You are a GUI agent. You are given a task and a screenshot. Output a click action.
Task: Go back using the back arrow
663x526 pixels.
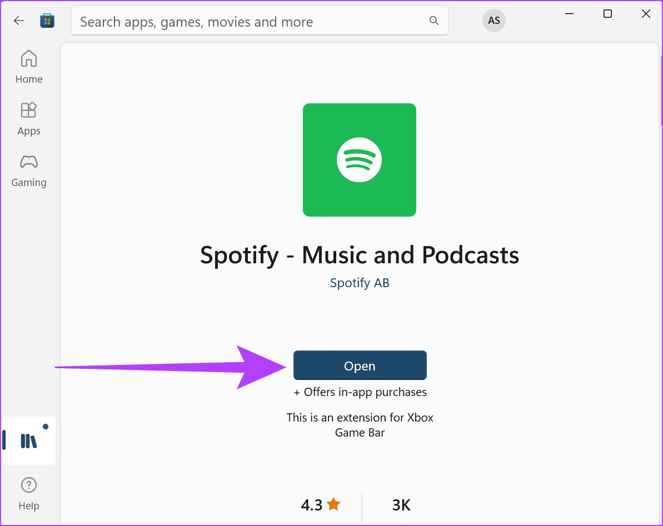pos(19,21)
